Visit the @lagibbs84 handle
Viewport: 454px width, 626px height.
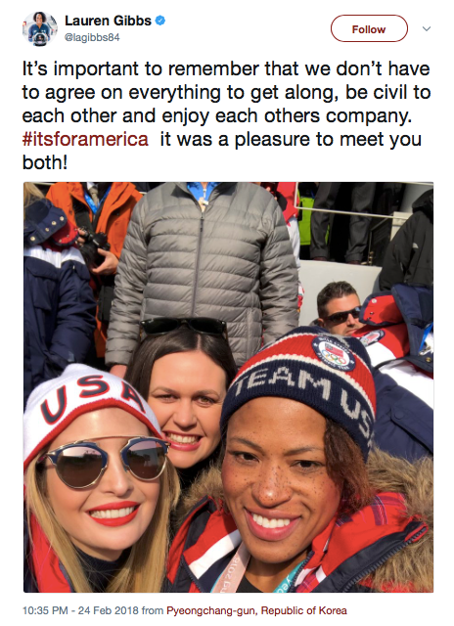tap(92, 37)
